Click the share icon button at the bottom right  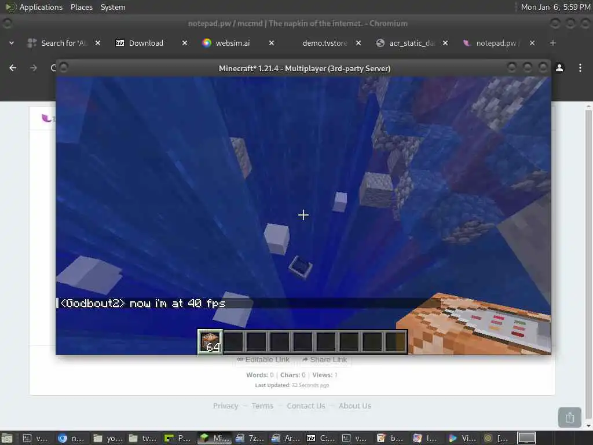(x=570, y=417)
